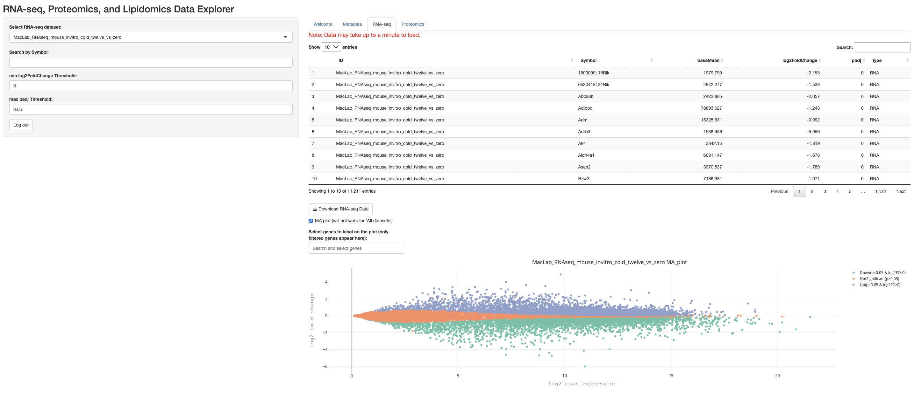Switch to the Metadata tab
Screen dimensions: 914x419
(x=352, y=24)
